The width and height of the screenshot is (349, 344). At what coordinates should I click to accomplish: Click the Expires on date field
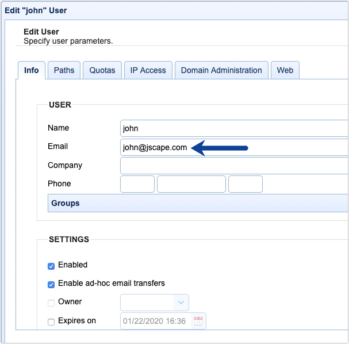coord(155,322)
